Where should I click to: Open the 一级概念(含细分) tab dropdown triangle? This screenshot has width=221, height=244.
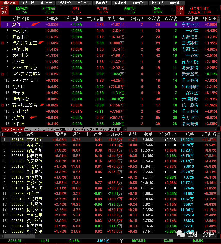pyautogui.click(x=82, y=129)
